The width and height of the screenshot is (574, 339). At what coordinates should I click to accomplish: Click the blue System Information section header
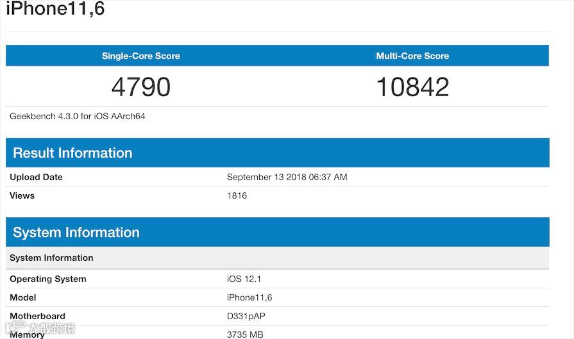[278, 232]
